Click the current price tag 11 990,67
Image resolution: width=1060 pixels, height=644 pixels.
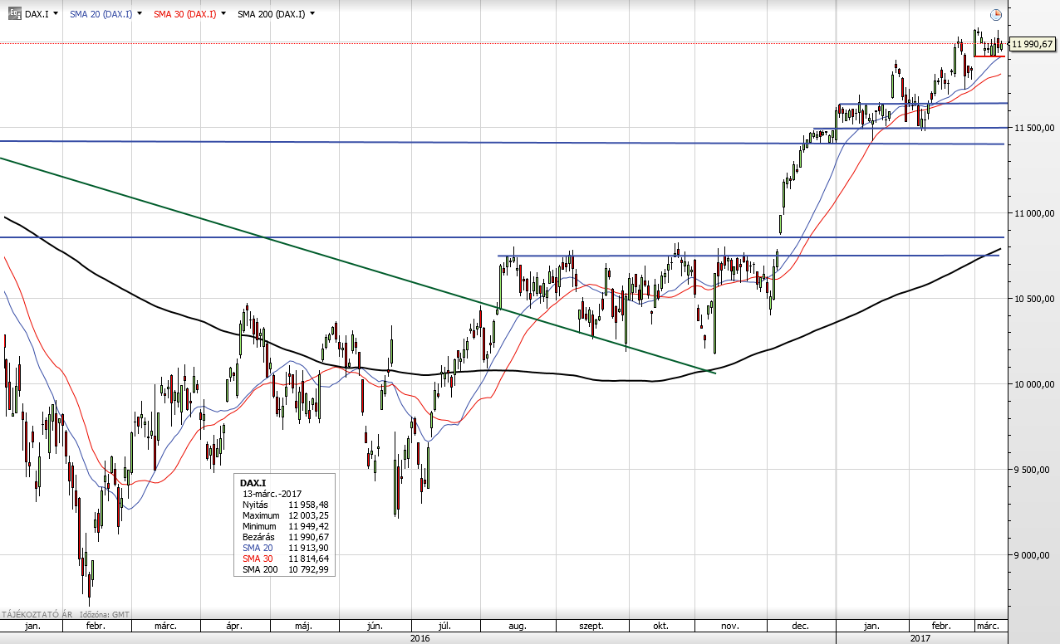(x=1033, y=44)
